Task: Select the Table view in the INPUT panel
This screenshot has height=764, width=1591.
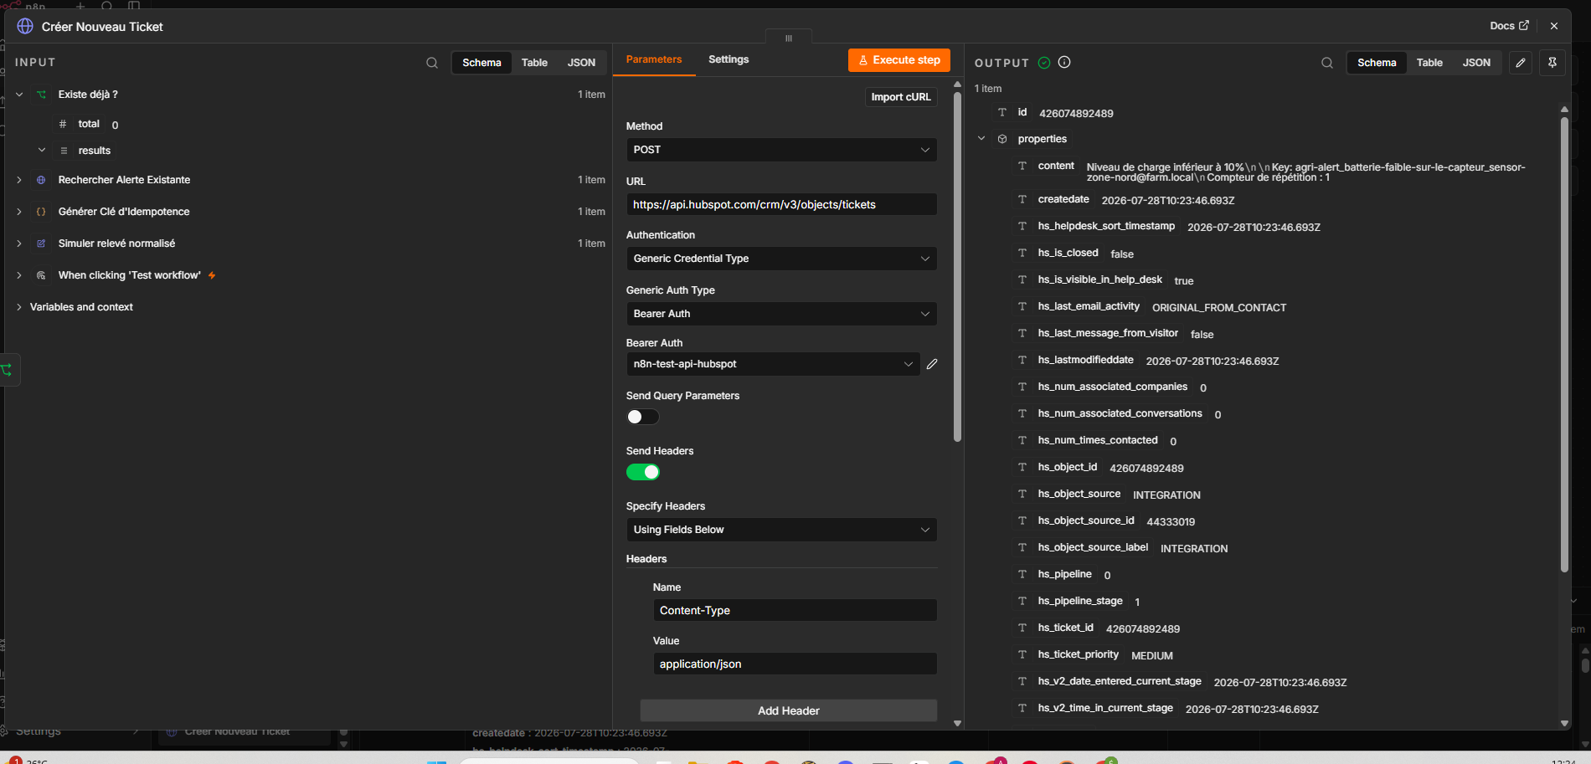Action: (x=534, y=63)
